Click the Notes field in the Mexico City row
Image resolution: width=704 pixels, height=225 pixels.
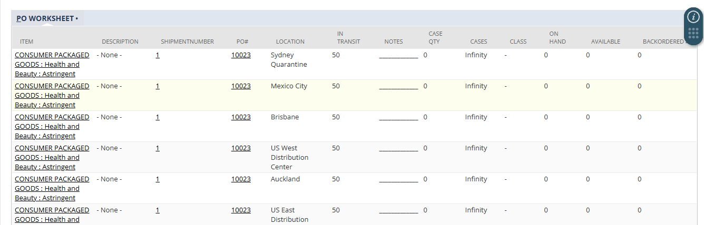pos(398,86)
